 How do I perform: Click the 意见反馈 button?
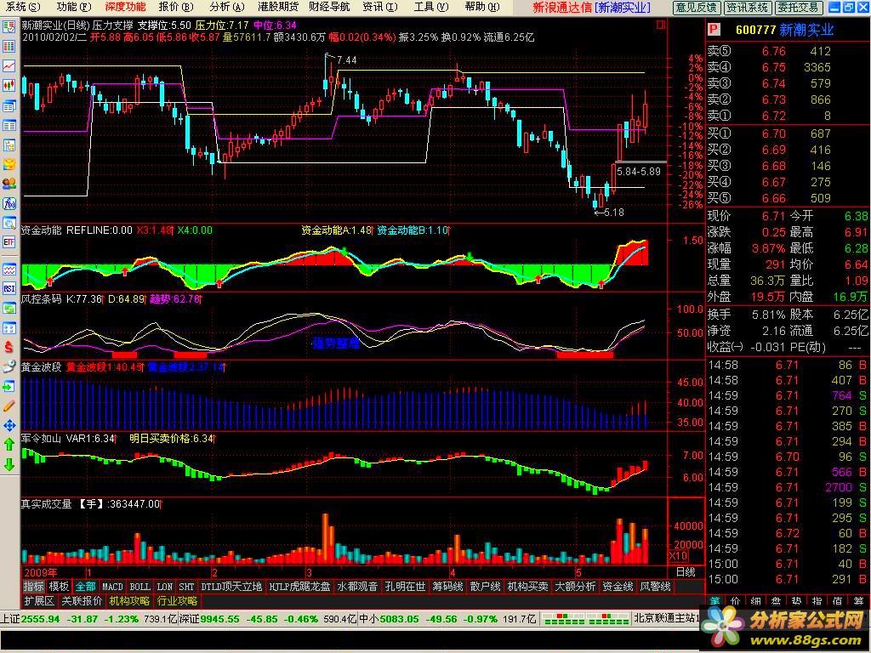pos(697,7)
